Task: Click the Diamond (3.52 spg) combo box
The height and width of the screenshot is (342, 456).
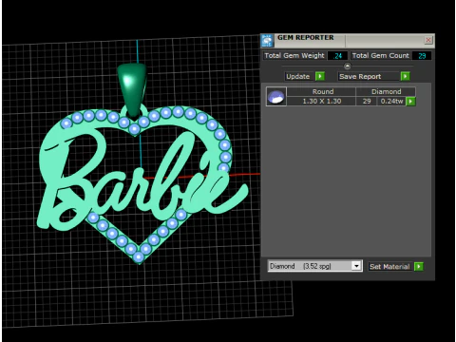Action: [314, 266]
